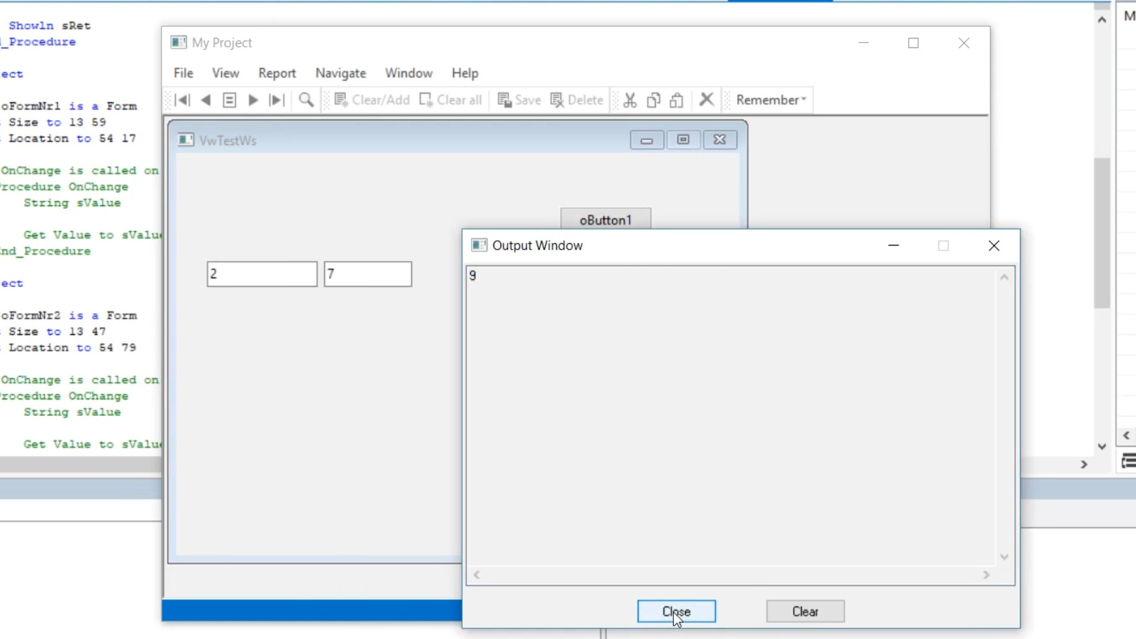The width and height of the screenshot is (1136, 639).
Task: Click the Copy toolbar icon
Action: click(x=653, y=100)
